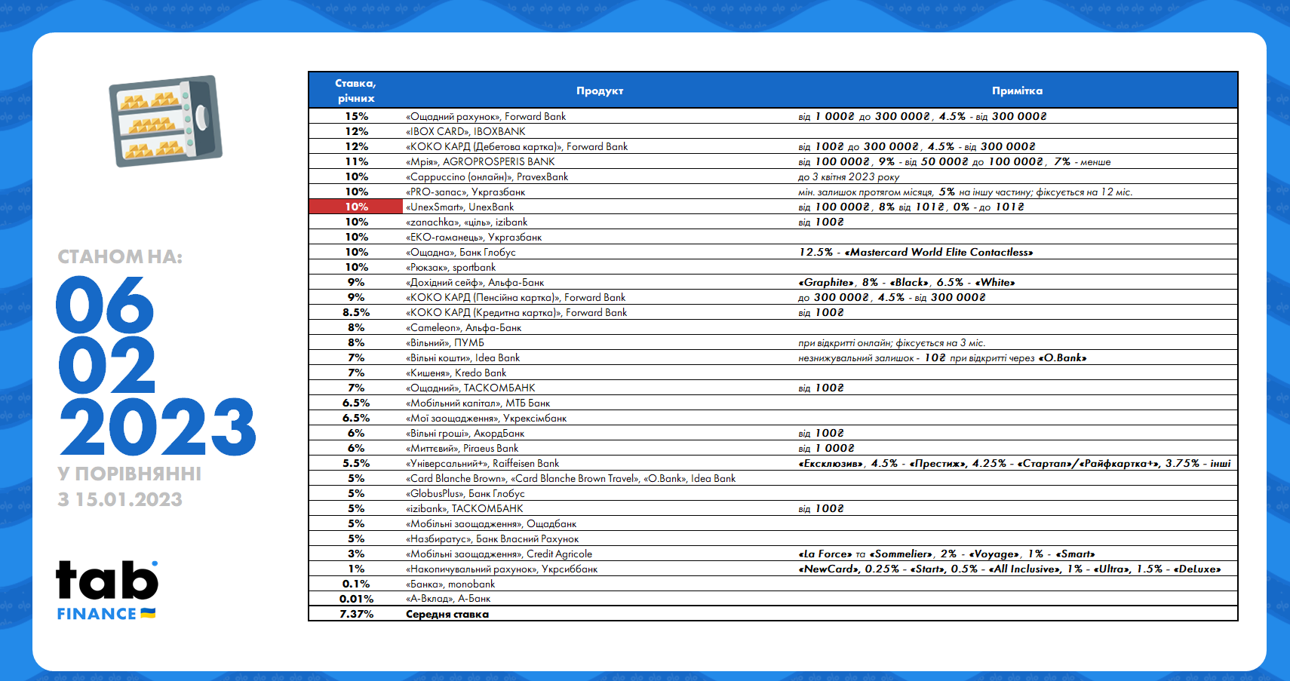Viewport: 1290px width, 681px height.
Task: Click '«Вільні кошти», Idea Bank' product
Action: point(463,357)
